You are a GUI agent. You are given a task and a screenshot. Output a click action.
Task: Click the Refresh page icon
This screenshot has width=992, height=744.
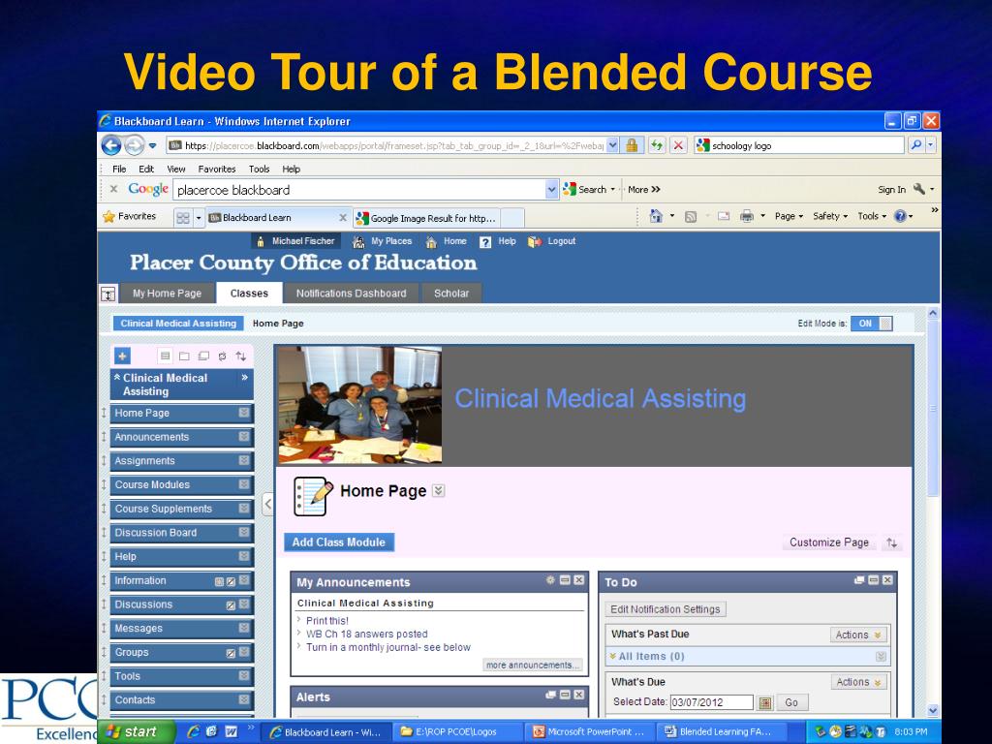point(657,145)
